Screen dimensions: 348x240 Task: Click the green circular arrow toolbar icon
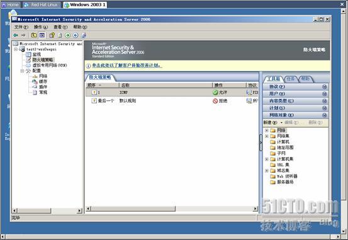[68, 35]
